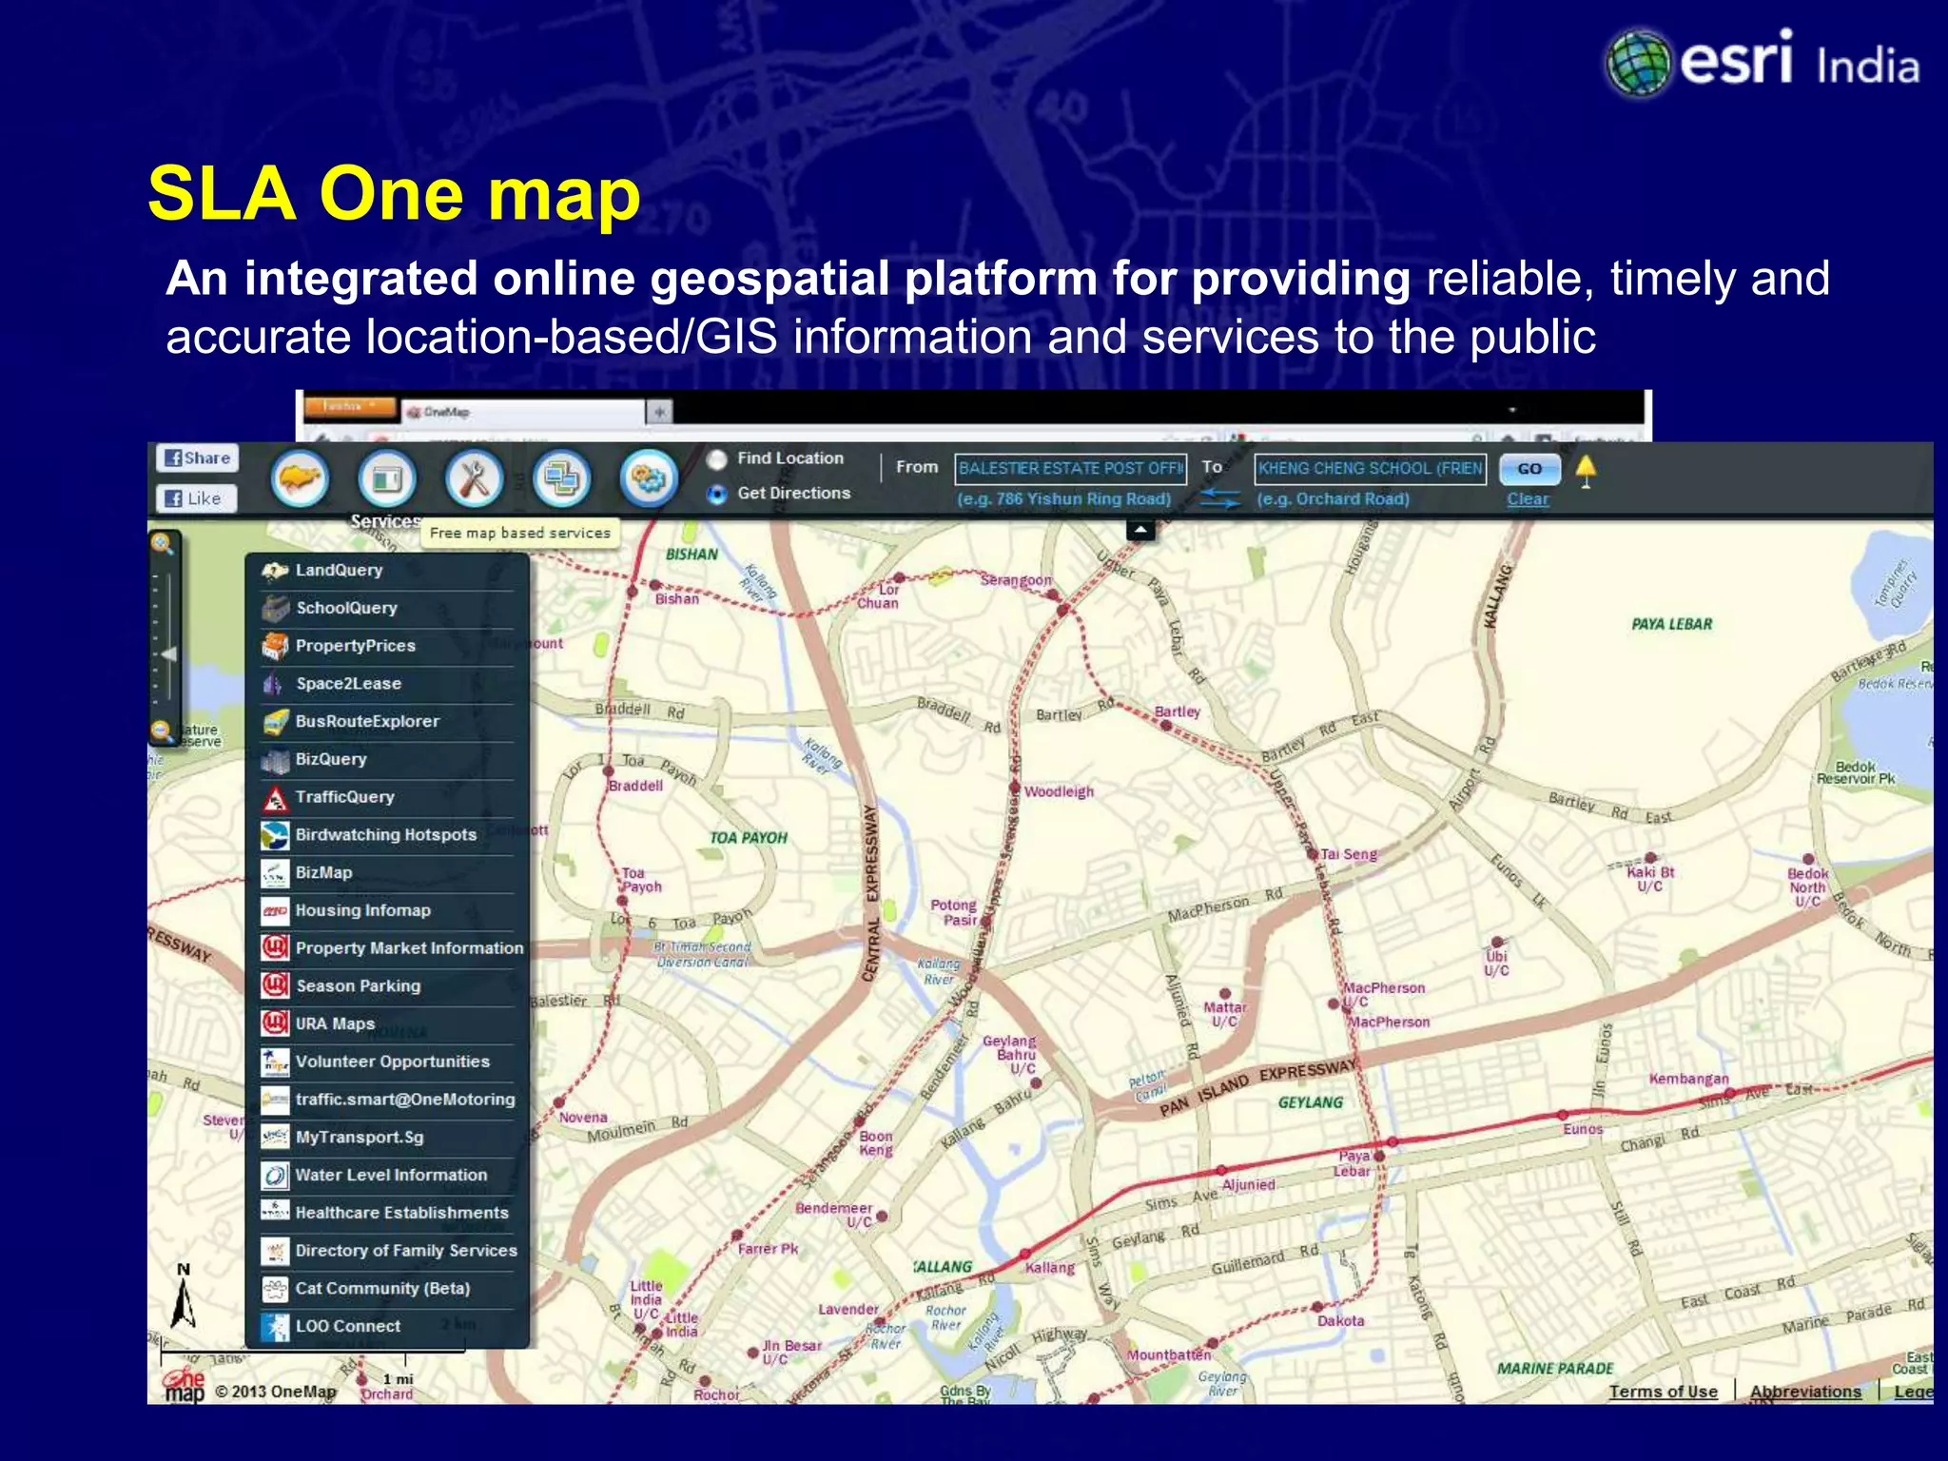Click the zoom out magnifier icon

(x=162, y=731)
